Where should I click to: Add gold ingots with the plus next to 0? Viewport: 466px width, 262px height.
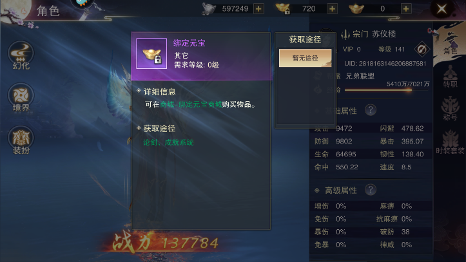coord(406,9)
